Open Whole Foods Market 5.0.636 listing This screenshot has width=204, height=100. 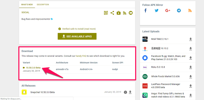point(165,77)
